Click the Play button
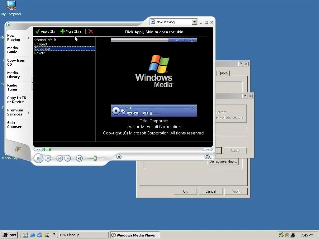 38,158
